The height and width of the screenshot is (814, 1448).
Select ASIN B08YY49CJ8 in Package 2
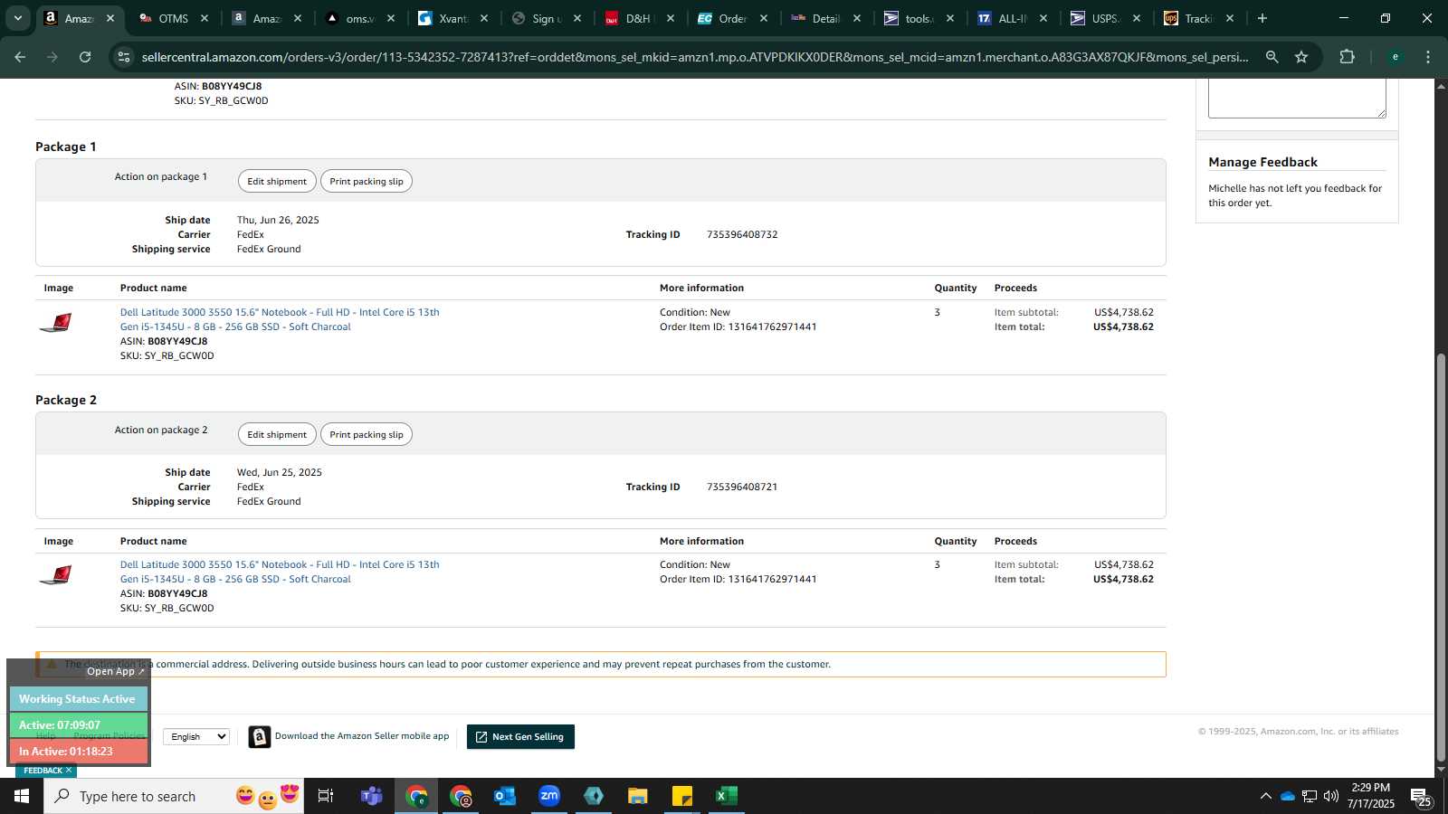coord(164,593)
